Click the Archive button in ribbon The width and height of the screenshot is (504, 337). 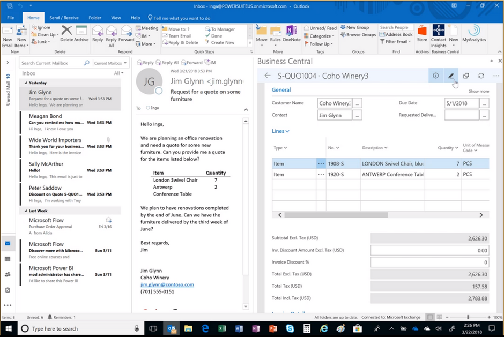coord(81,34)
